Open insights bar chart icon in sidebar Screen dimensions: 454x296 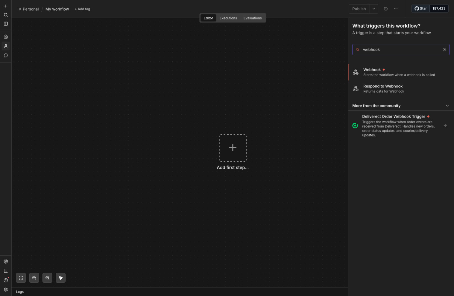pyautogui.click(x=5, y=271)
